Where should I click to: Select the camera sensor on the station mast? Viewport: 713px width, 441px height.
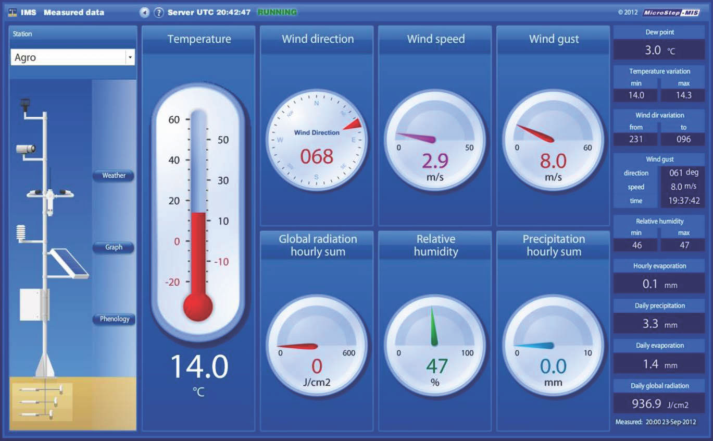(25, 150)
